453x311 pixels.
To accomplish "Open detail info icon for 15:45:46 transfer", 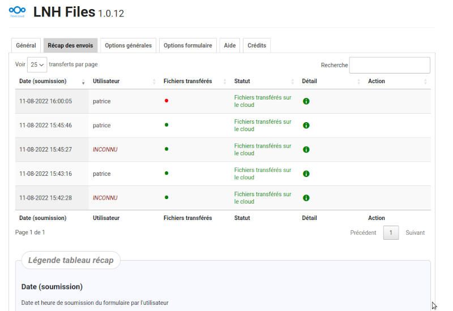I will (x=306, y=126).
